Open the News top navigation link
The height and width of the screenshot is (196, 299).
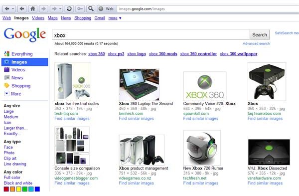[66, 18]
